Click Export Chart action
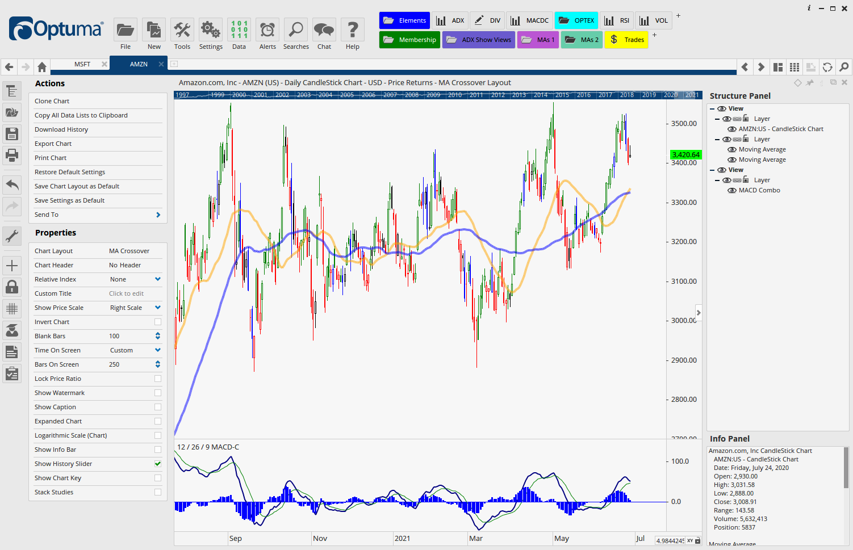853x550 pixels. click(x=53, y=144)
